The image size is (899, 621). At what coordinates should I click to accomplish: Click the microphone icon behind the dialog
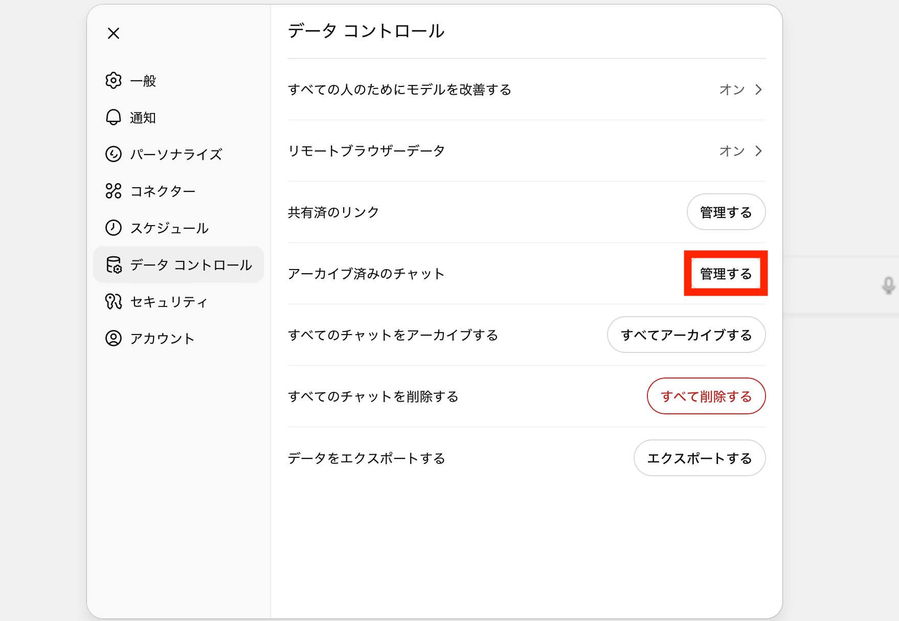pyautogui.click(x=889, y=285)
